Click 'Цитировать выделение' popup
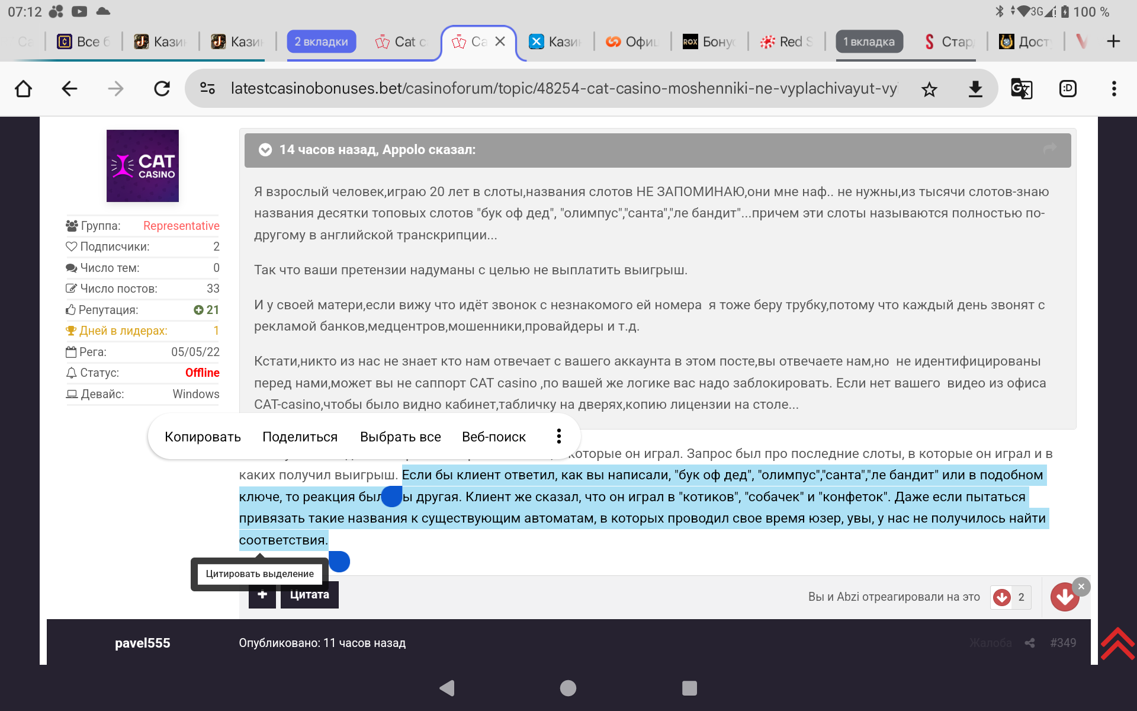This screenshot has height=711, width=1137. point(259,574)
